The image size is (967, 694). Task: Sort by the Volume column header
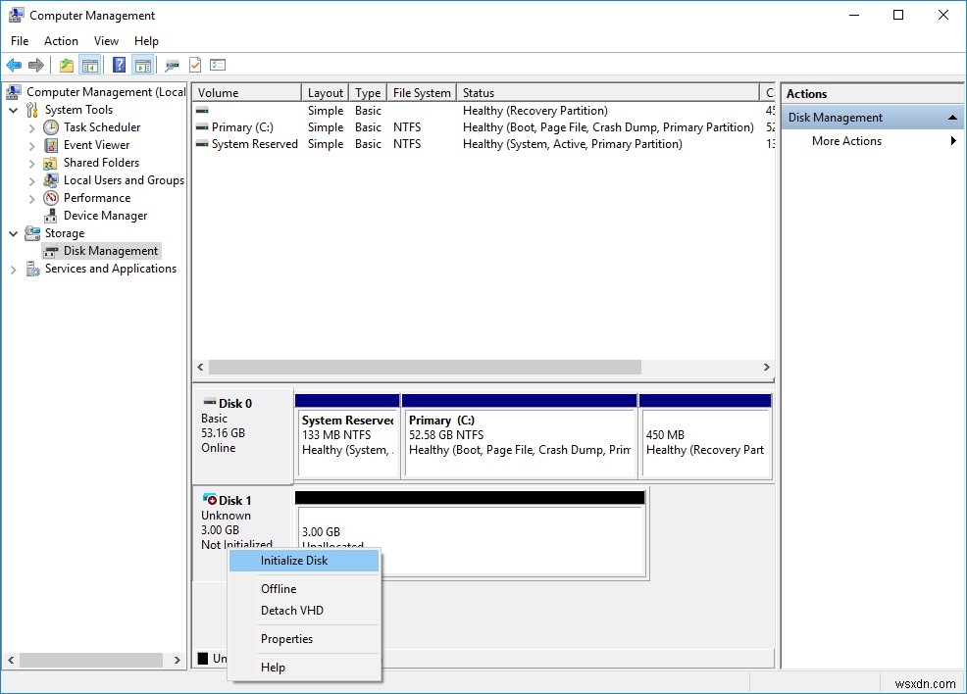point(247,92)
